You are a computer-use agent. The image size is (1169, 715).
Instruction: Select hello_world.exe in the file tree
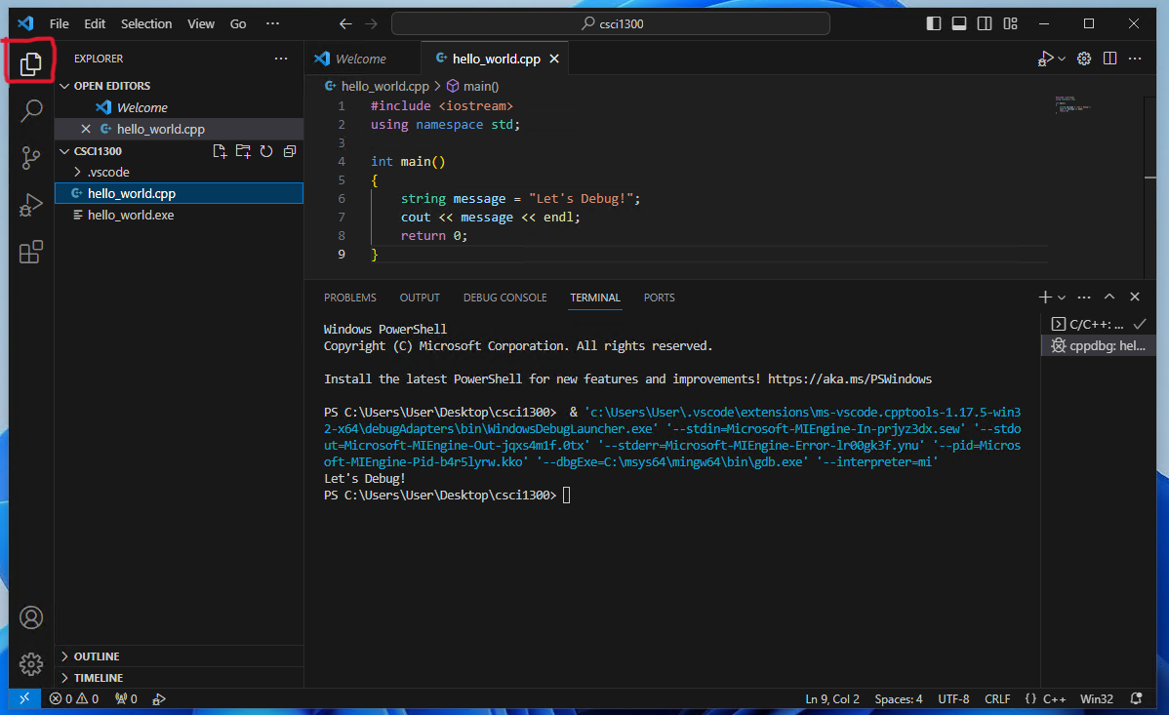(x=179, y=215)
